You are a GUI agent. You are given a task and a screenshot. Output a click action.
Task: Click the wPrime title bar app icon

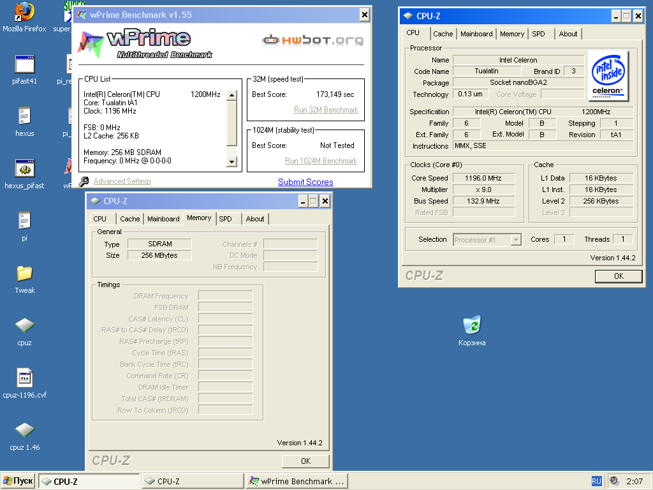82,15
